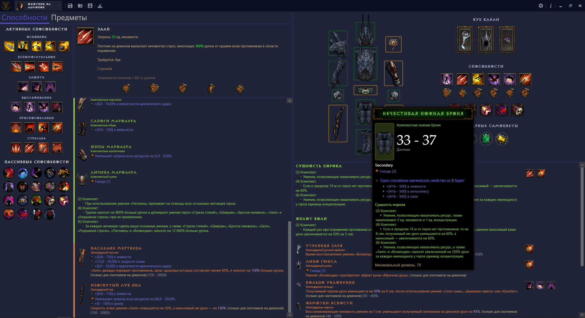Click the Оплот воли set heading
Image resolution: width=585 pixels, height=318 pixels.
coord(311,219)
